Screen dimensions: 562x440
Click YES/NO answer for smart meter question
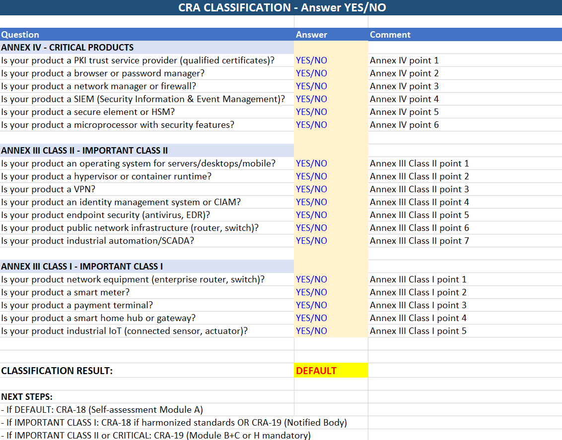tap(311, 292)
